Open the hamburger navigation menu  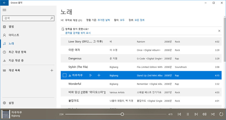(x=5, y=10)
